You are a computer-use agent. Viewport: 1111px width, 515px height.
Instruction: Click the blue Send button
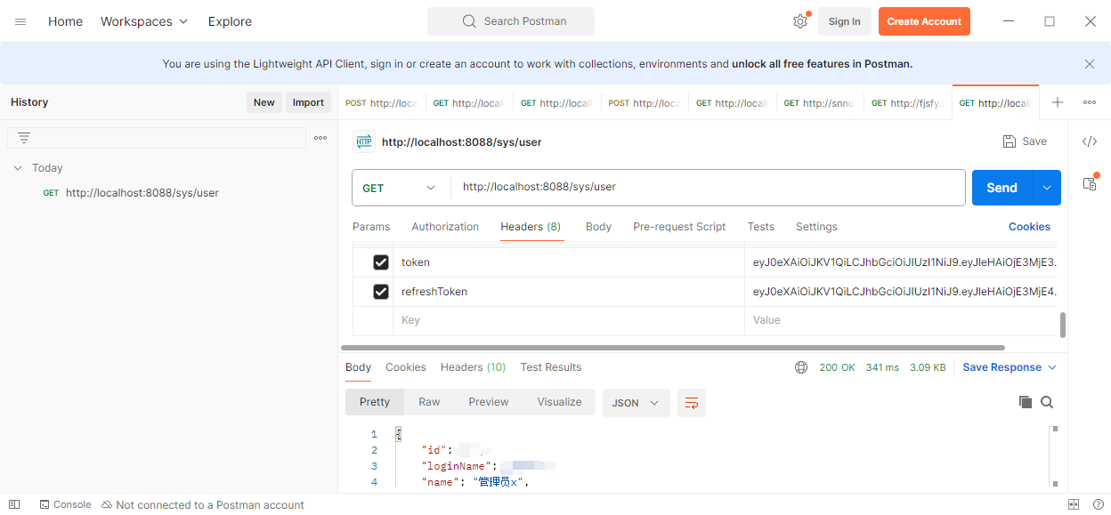pos(1001,188)
